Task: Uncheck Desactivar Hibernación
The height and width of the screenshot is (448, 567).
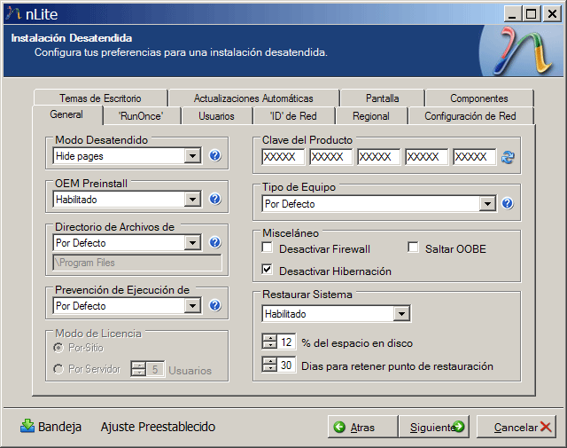Action: pos(268,270)
